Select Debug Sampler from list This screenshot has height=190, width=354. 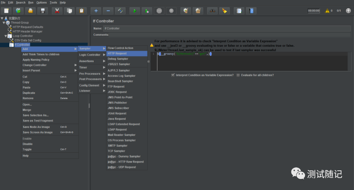pyautogui.click(x=127, y=59)
